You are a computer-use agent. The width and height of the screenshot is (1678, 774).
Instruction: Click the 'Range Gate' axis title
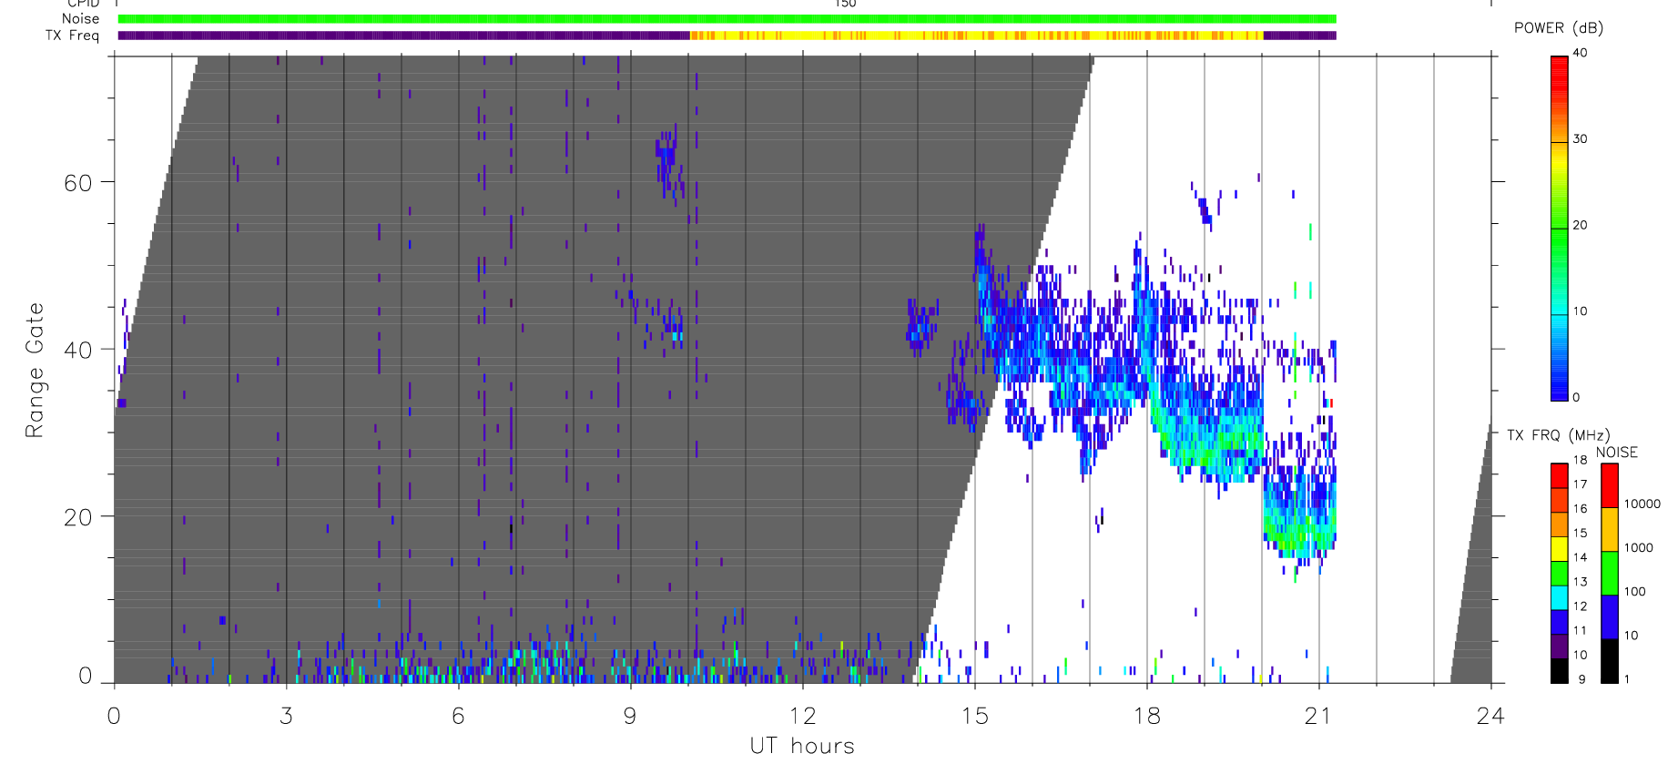pyautogui.click(x=35, y=371)
